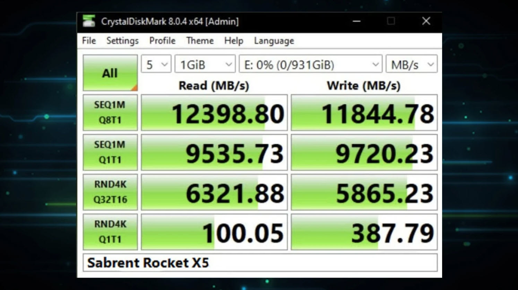Open the Profile menu

click(162, 41)
